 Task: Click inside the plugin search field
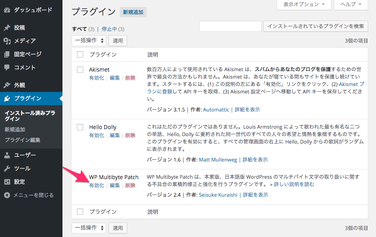coord(230,26)
